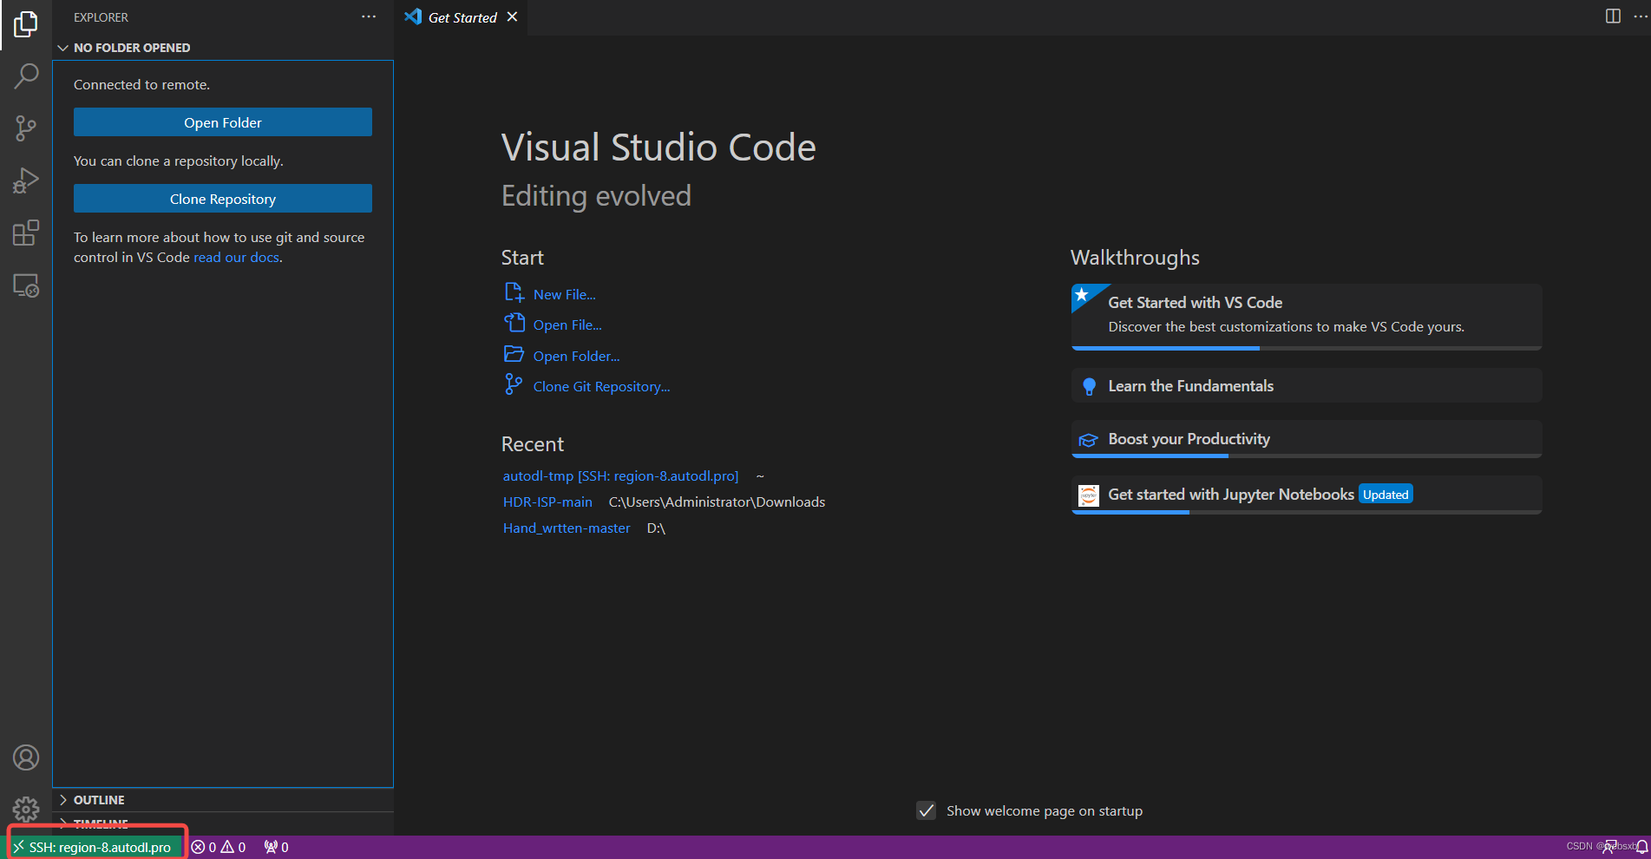The image size is (1651, 859).
Task: Open recent HDR-ISP-main folder
Action: coord(547,502)
